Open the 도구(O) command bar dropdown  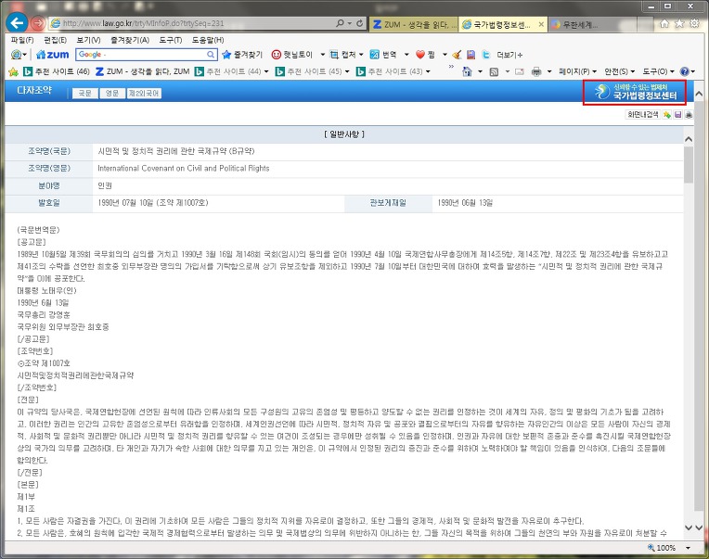coord(658,71)
